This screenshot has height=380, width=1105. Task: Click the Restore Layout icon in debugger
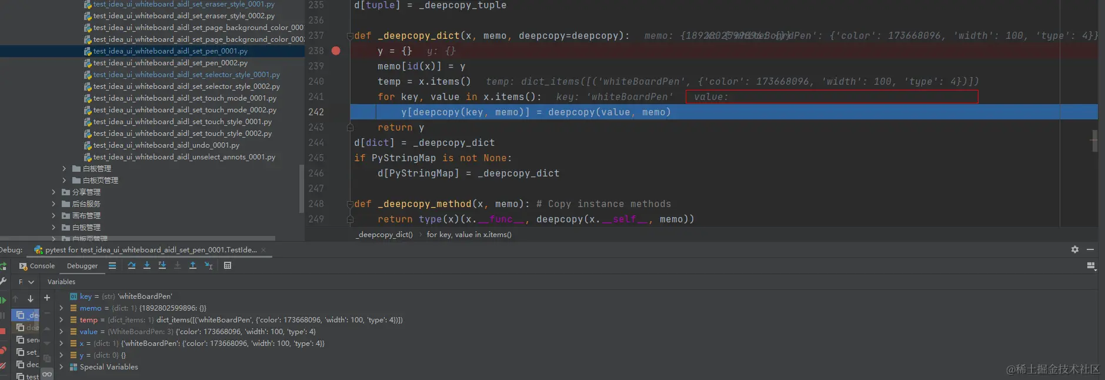(1091, 266)
